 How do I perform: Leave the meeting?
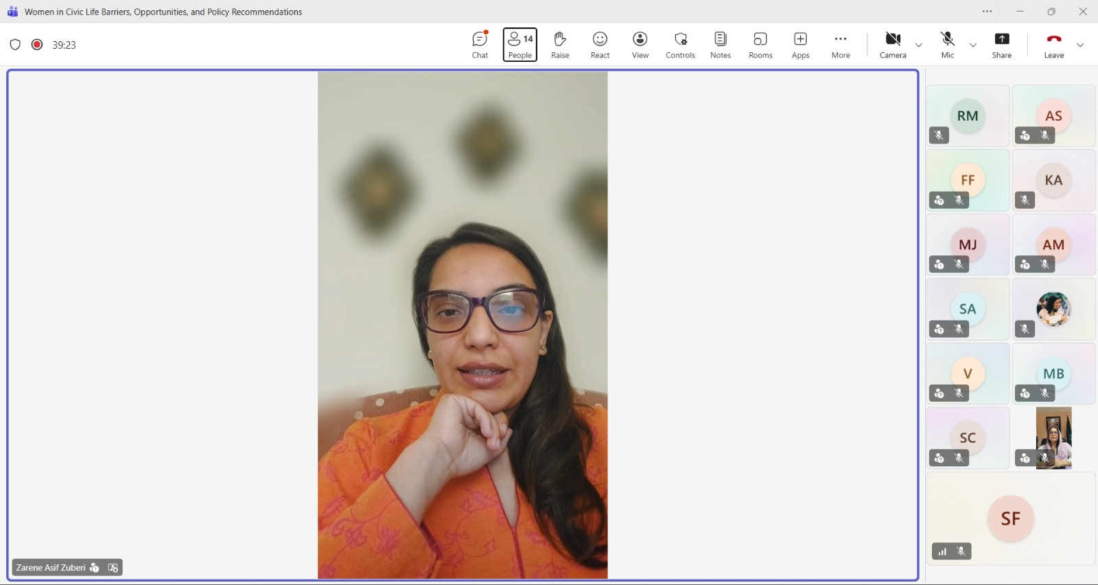pyautogui.click(x=1053, y=45)
